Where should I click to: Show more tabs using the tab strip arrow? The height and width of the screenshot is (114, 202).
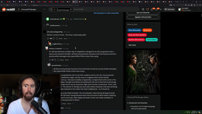(x=180, y=2)
